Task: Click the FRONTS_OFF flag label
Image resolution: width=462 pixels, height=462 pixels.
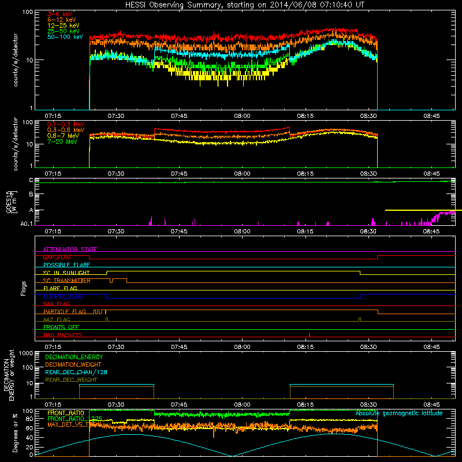Action: [x=61, y=327]
